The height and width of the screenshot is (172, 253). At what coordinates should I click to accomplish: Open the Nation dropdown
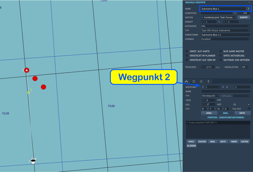click(218, 17)
